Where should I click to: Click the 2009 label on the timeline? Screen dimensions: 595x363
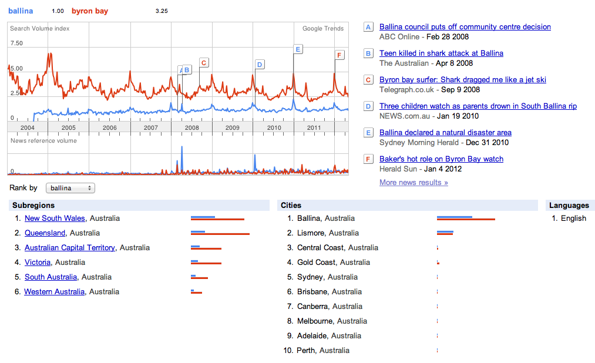(233, 128)
